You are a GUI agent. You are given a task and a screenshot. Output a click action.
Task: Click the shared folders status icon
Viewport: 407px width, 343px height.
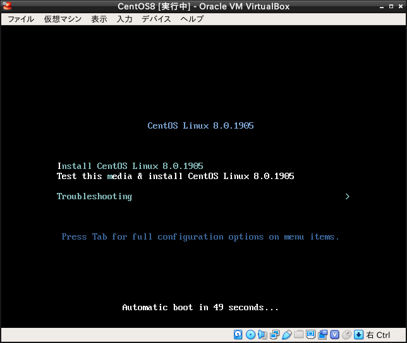298,334
